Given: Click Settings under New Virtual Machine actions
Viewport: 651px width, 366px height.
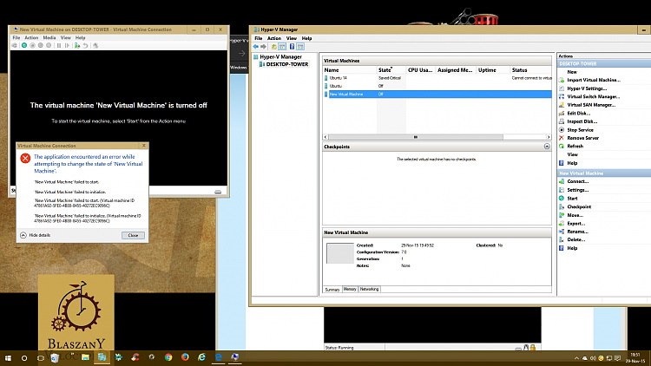Looking at the screenshot, I should point(578,190).
